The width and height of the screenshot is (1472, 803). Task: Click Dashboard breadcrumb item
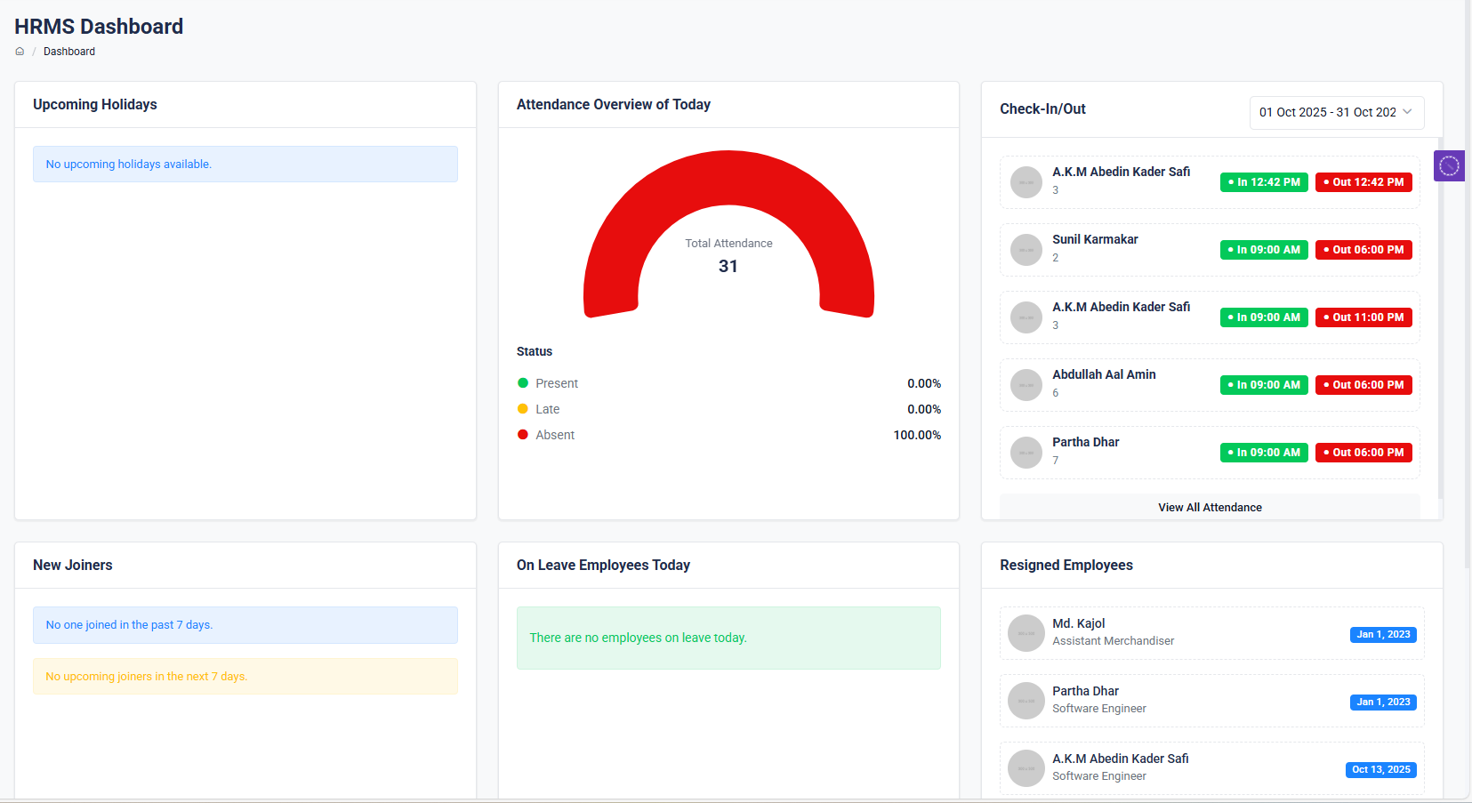[69, 52]
